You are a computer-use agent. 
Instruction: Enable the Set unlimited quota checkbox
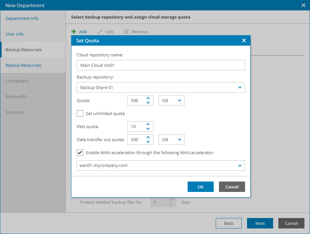pyautogui.click(x=80, y=113)
